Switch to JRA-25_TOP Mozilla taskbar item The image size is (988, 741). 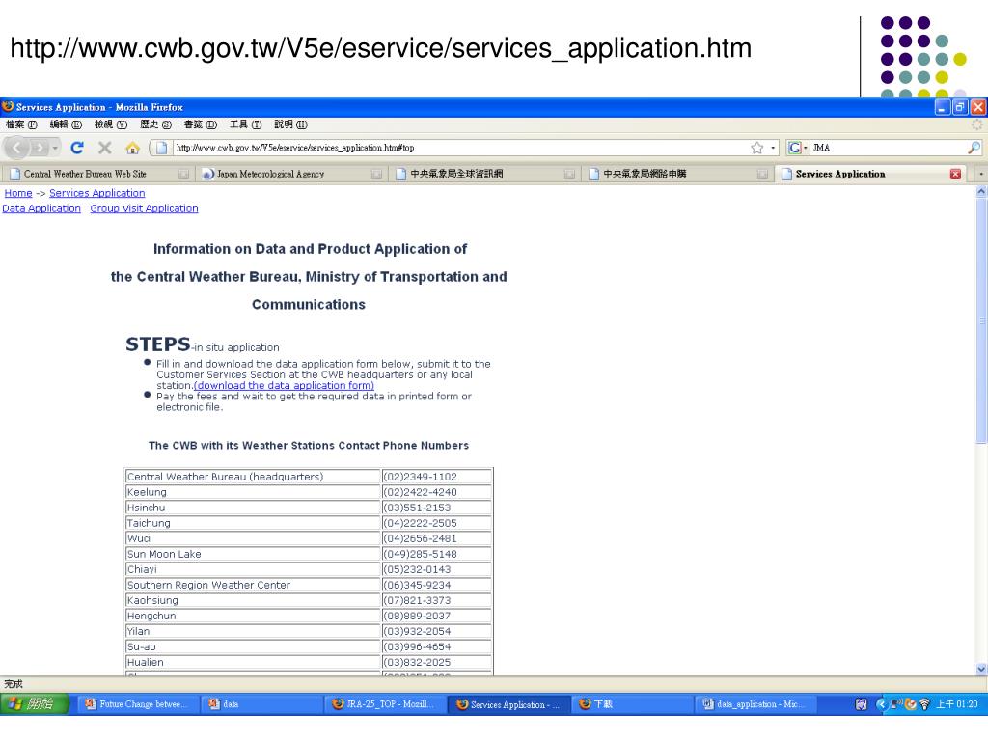385,704
